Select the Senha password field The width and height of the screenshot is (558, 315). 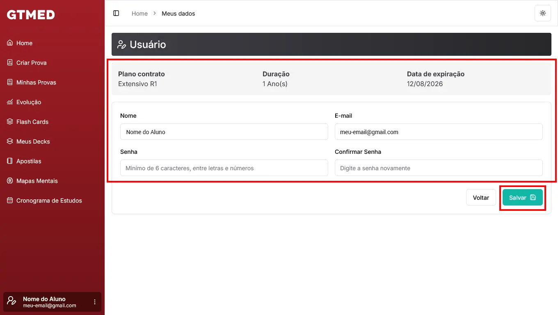(x=224, y=168)
